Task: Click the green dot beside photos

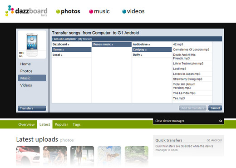Action: coord(58,11)
